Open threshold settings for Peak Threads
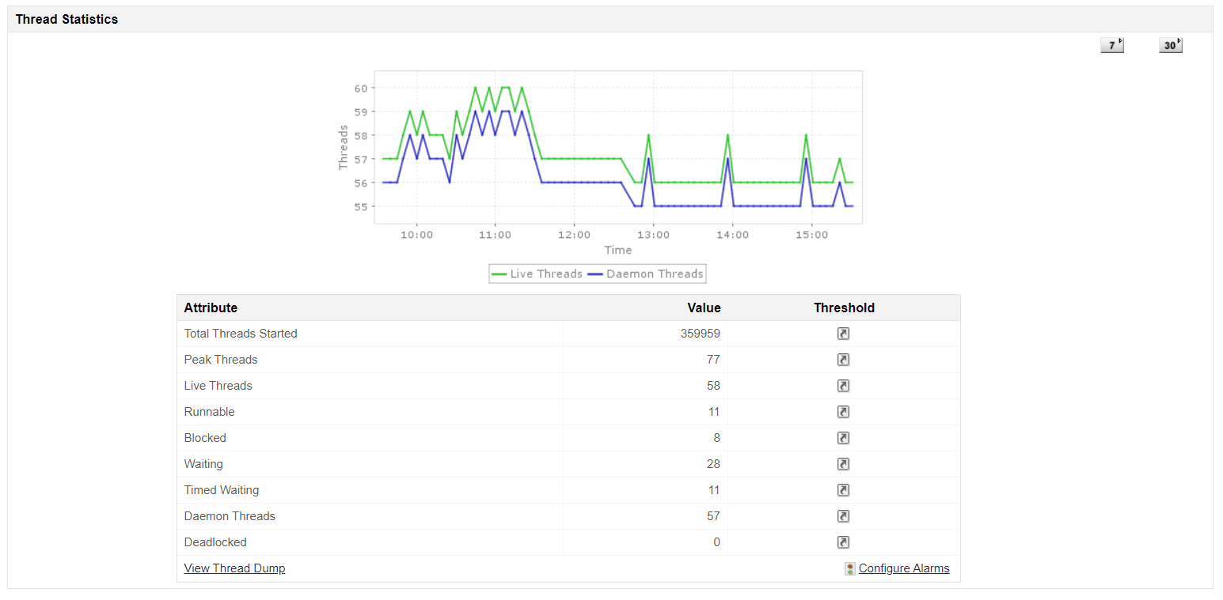1223x600 pixels. click(x=842, y=359)
